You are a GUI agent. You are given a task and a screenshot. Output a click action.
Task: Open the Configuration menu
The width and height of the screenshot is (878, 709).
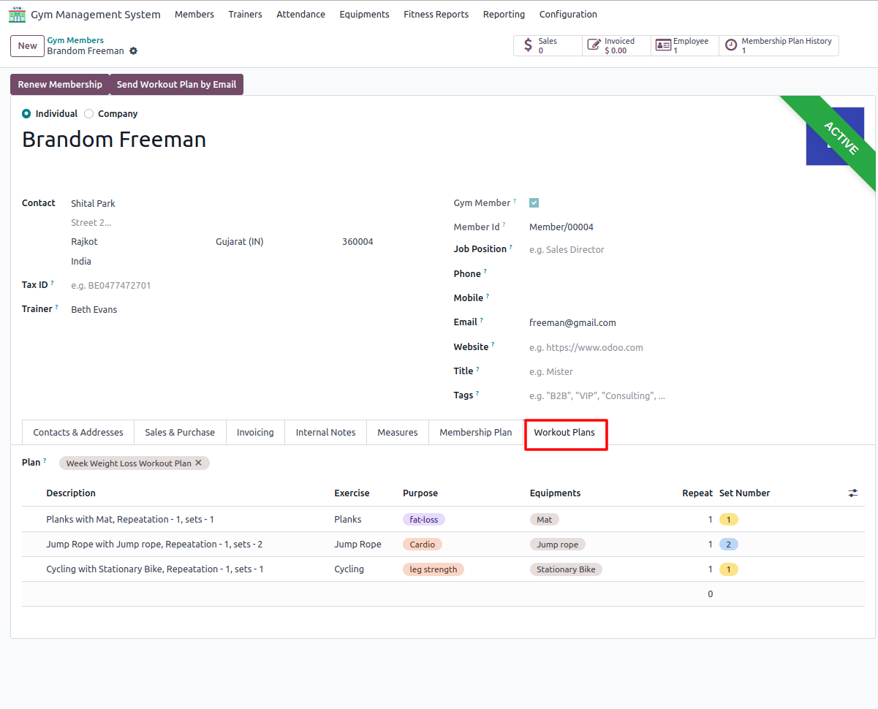coord(568,15)
